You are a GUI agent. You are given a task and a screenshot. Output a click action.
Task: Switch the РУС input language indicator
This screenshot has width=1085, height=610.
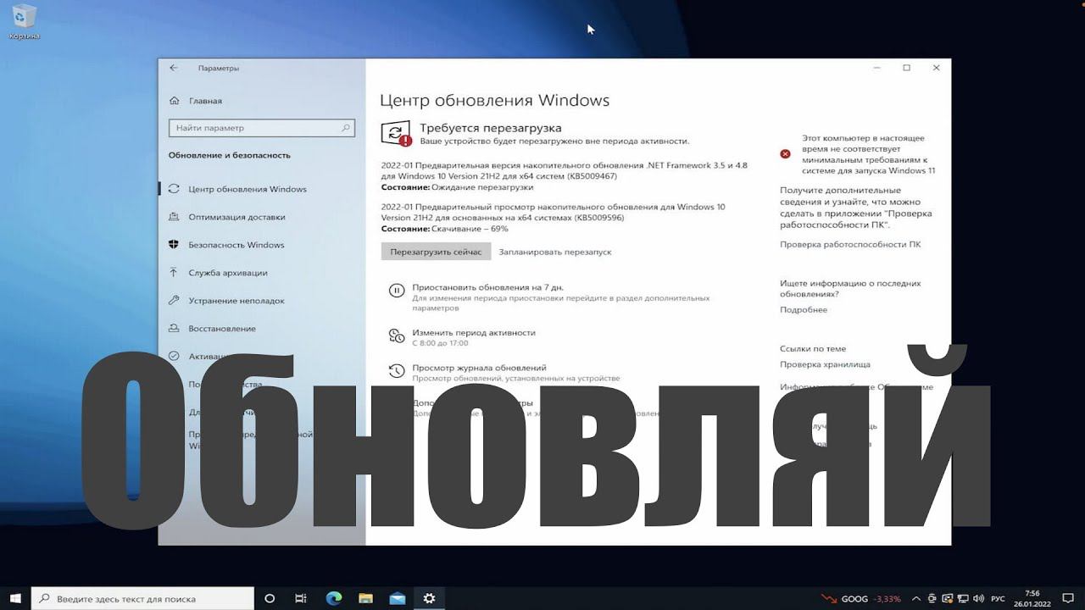(x=999, y=599)
